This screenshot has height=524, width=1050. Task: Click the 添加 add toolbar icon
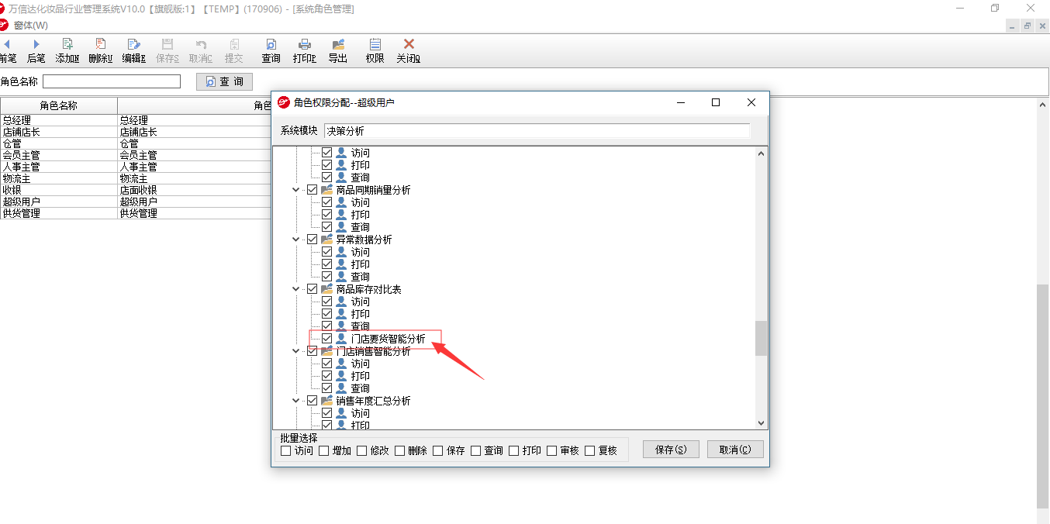(x=67, y=45)
